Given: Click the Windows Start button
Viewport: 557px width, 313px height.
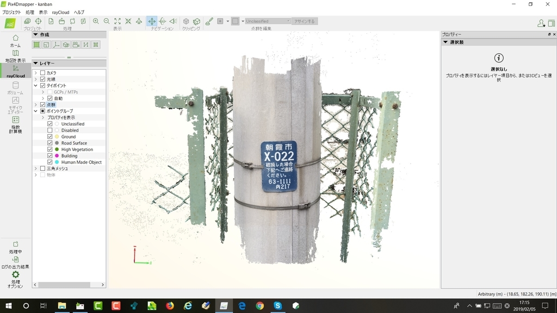Looking at the screenshot, I should pos(9,305).
